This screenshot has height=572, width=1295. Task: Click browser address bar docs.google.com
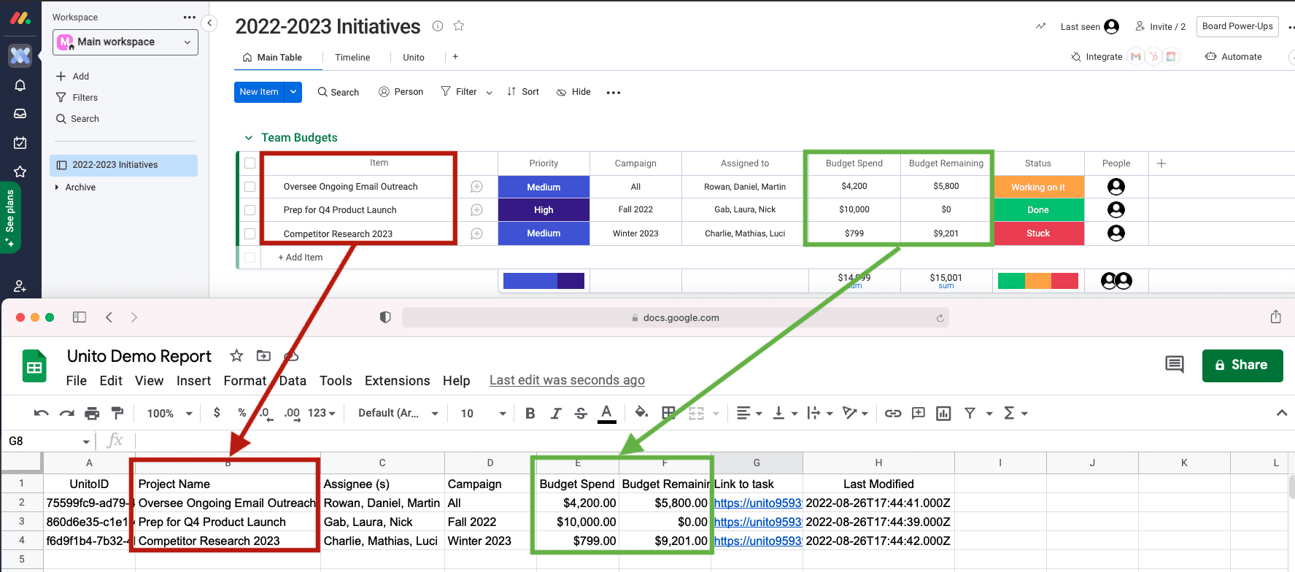(x=676, y=318)
